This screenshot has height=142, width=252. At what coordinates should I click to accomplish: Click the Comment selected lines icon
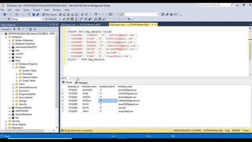tap(109, 19)
